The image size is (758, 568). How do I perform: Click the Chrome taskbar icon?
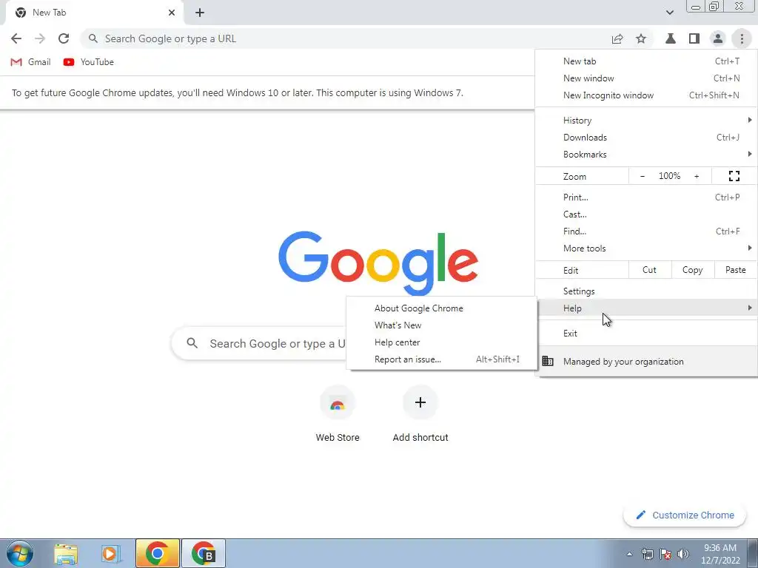tap(157, 553)
